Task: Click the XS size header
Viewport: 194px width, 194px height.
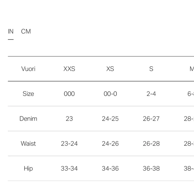Action: 110,69
